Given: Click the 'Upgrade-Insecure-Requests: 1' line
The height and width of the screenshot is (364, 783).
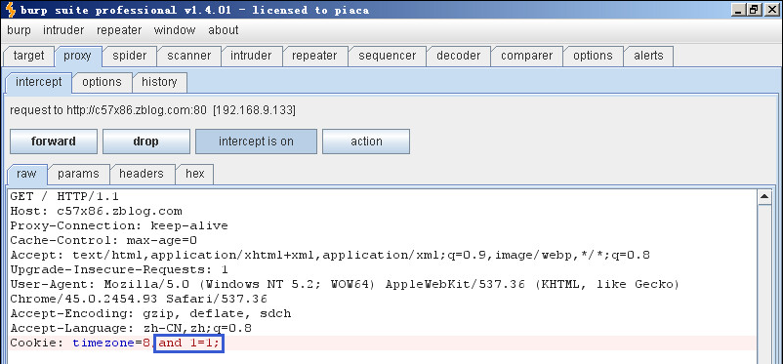Looking at the screenshot, I should 119,269.
